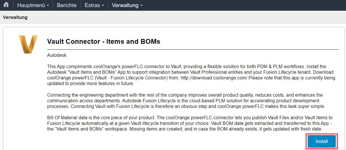346x150 pixels.
Task: Click the Verwaltung page heading below navbar
Action: pos(15,17)
